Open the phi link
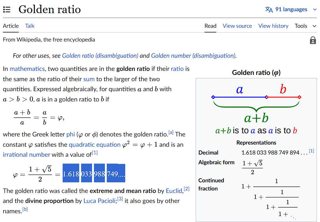The width and height of the screenshot is (320, 222). click(71, 134)
